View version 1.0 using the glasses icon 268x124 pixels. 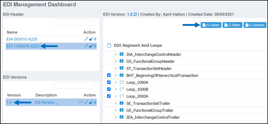(81, 102)
